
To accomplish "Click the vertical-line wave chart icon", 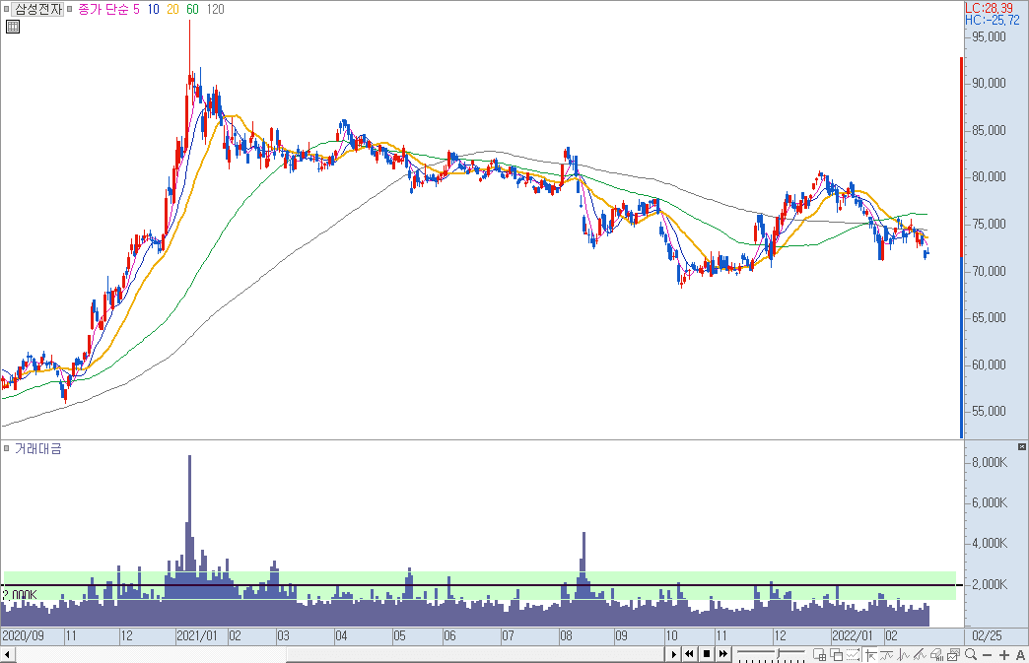I will tap(903, 654).
